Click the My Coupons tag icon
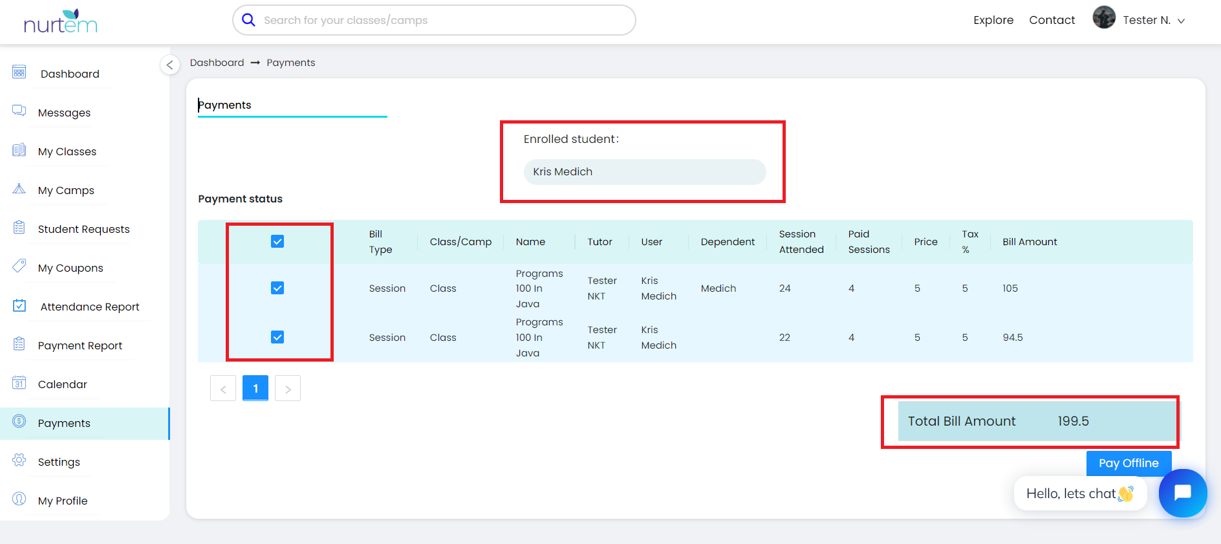Viewport: 1221px width, 544px height. coord(19,266)
